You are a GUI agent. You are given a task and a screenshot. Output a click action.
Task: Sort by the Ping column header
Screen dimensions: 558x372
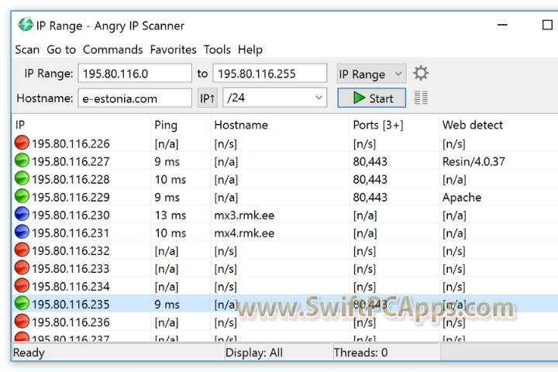click(x=181, y=125)
